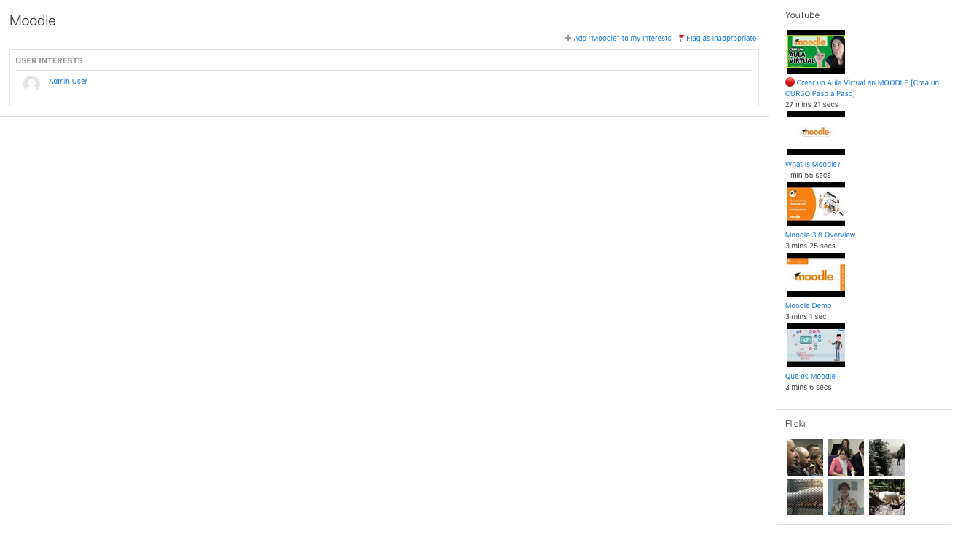Open Flickr photo of snowy forest path
This screenshot has height=534, width=955.
pos(887,458)
